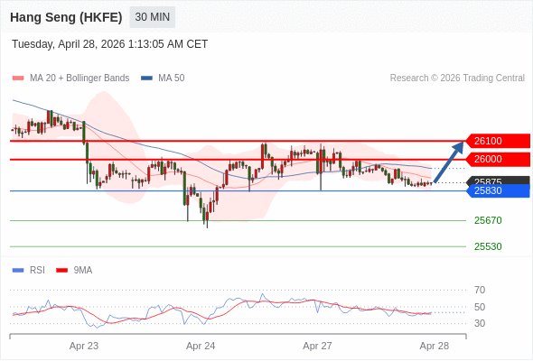The width and height of the screenshot is (533, 361).
Task: Click the RSI blue legend swatch
Action: click(x=18, y=271)
